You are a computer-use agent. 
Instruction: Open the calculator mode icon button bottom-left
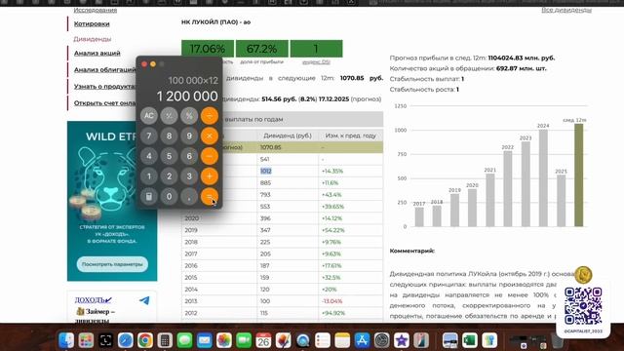[149, 196]
